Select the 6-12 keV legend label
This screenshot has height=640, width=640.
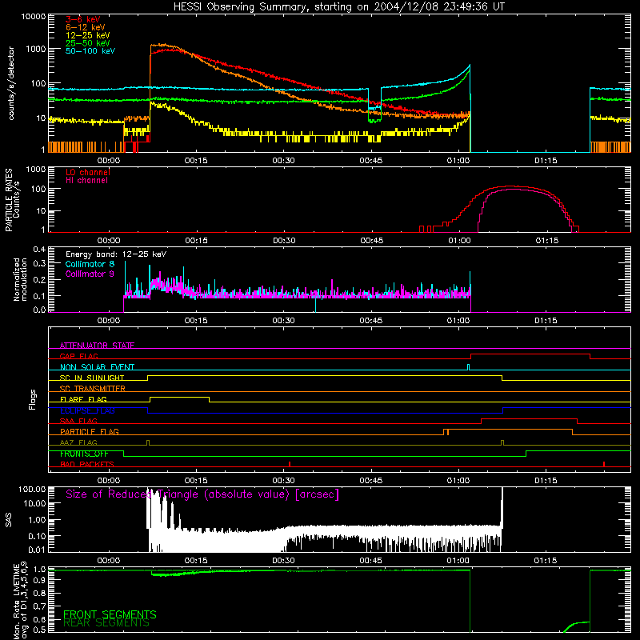[x=86, y=27]
